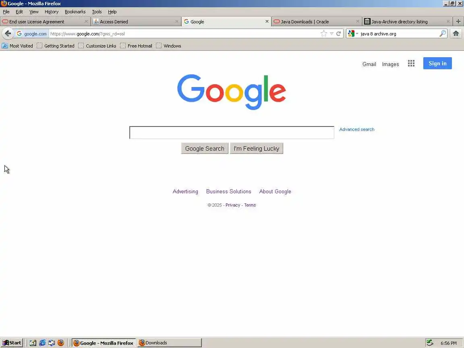The image size is (464, 348).
Task: Open the Bookmarks menu
Action: (75, 12)
